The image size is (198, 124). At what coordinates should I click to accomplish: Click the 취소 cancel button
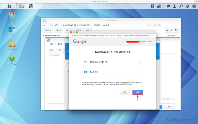click(x=169, y=107)
